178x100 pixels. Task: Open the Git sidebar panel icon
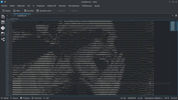[x=3, y=28]
